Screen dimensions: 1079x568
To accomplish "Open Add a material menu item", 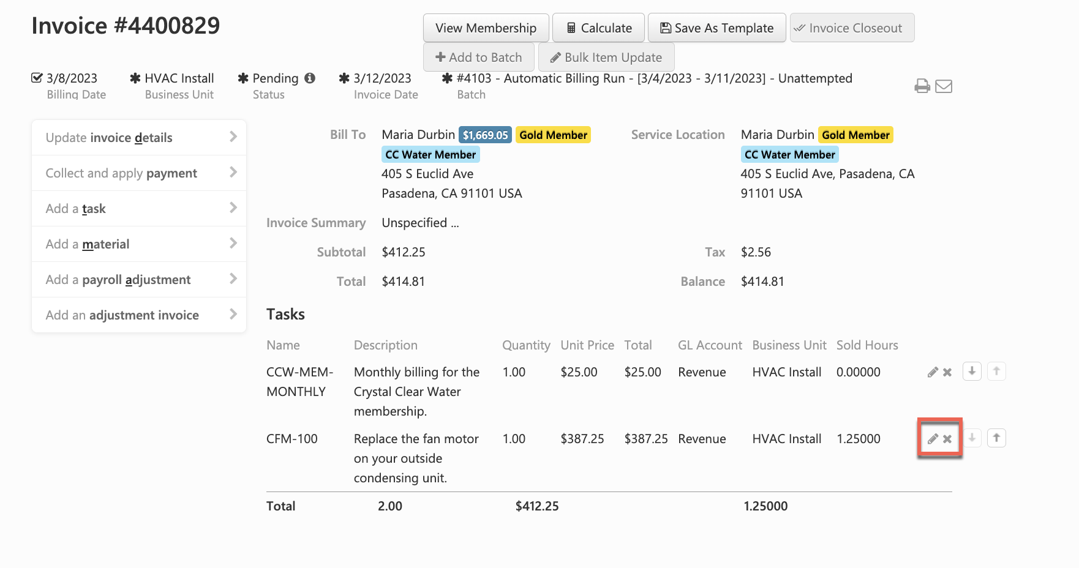I will (x=88, y=244).
